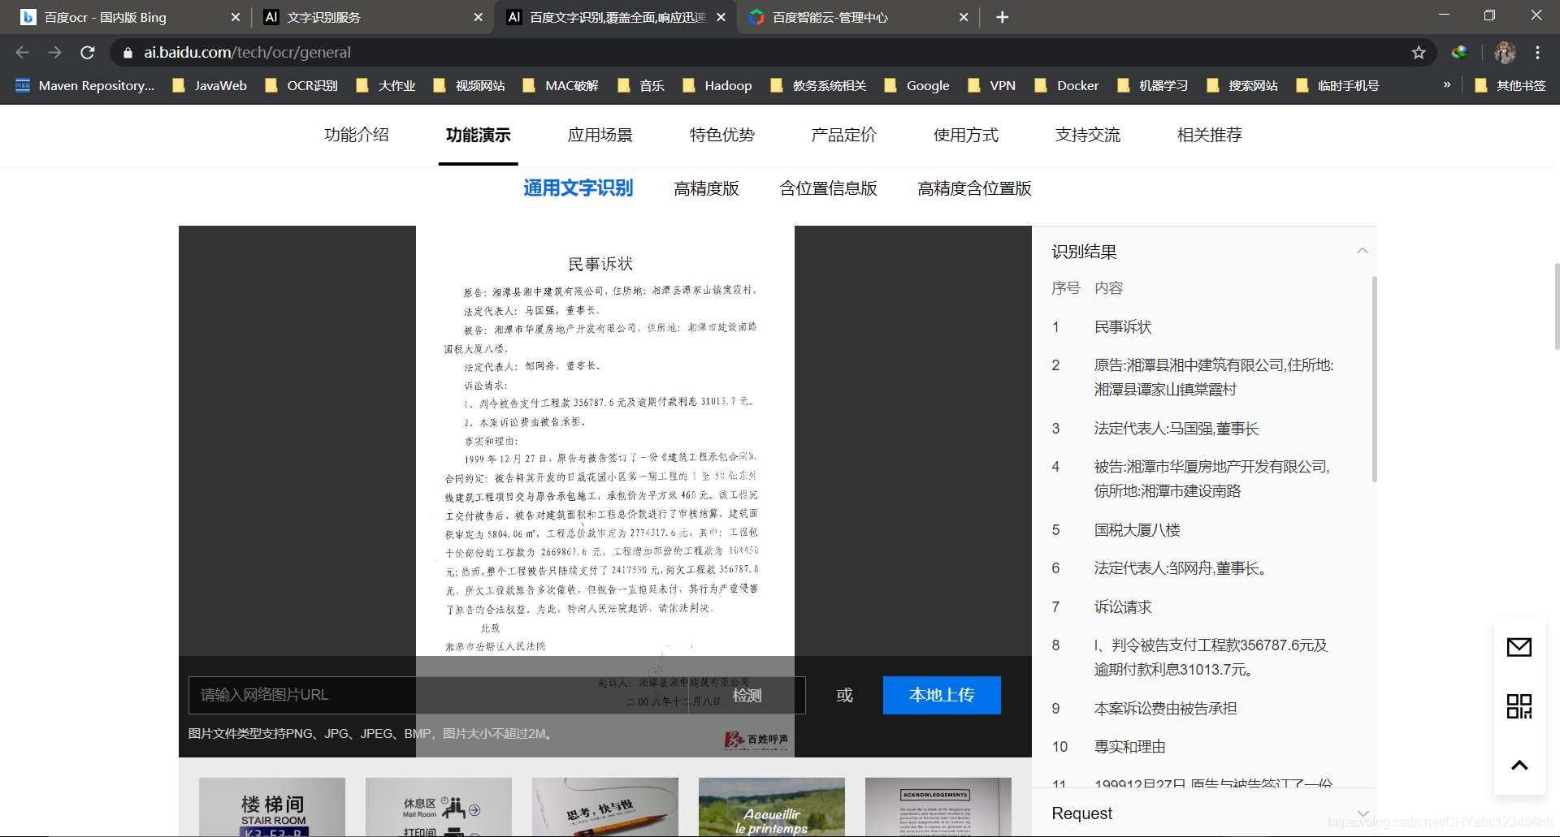The height and width of the screenshot is (837, 1560).
Task: Click the user profile avatar
Action: [x=1505, y=53]
